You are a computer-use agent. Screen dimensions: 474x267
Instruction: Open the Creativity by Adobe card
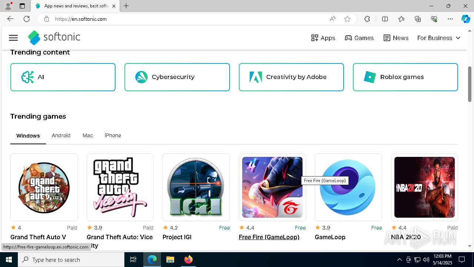point(291,77)
